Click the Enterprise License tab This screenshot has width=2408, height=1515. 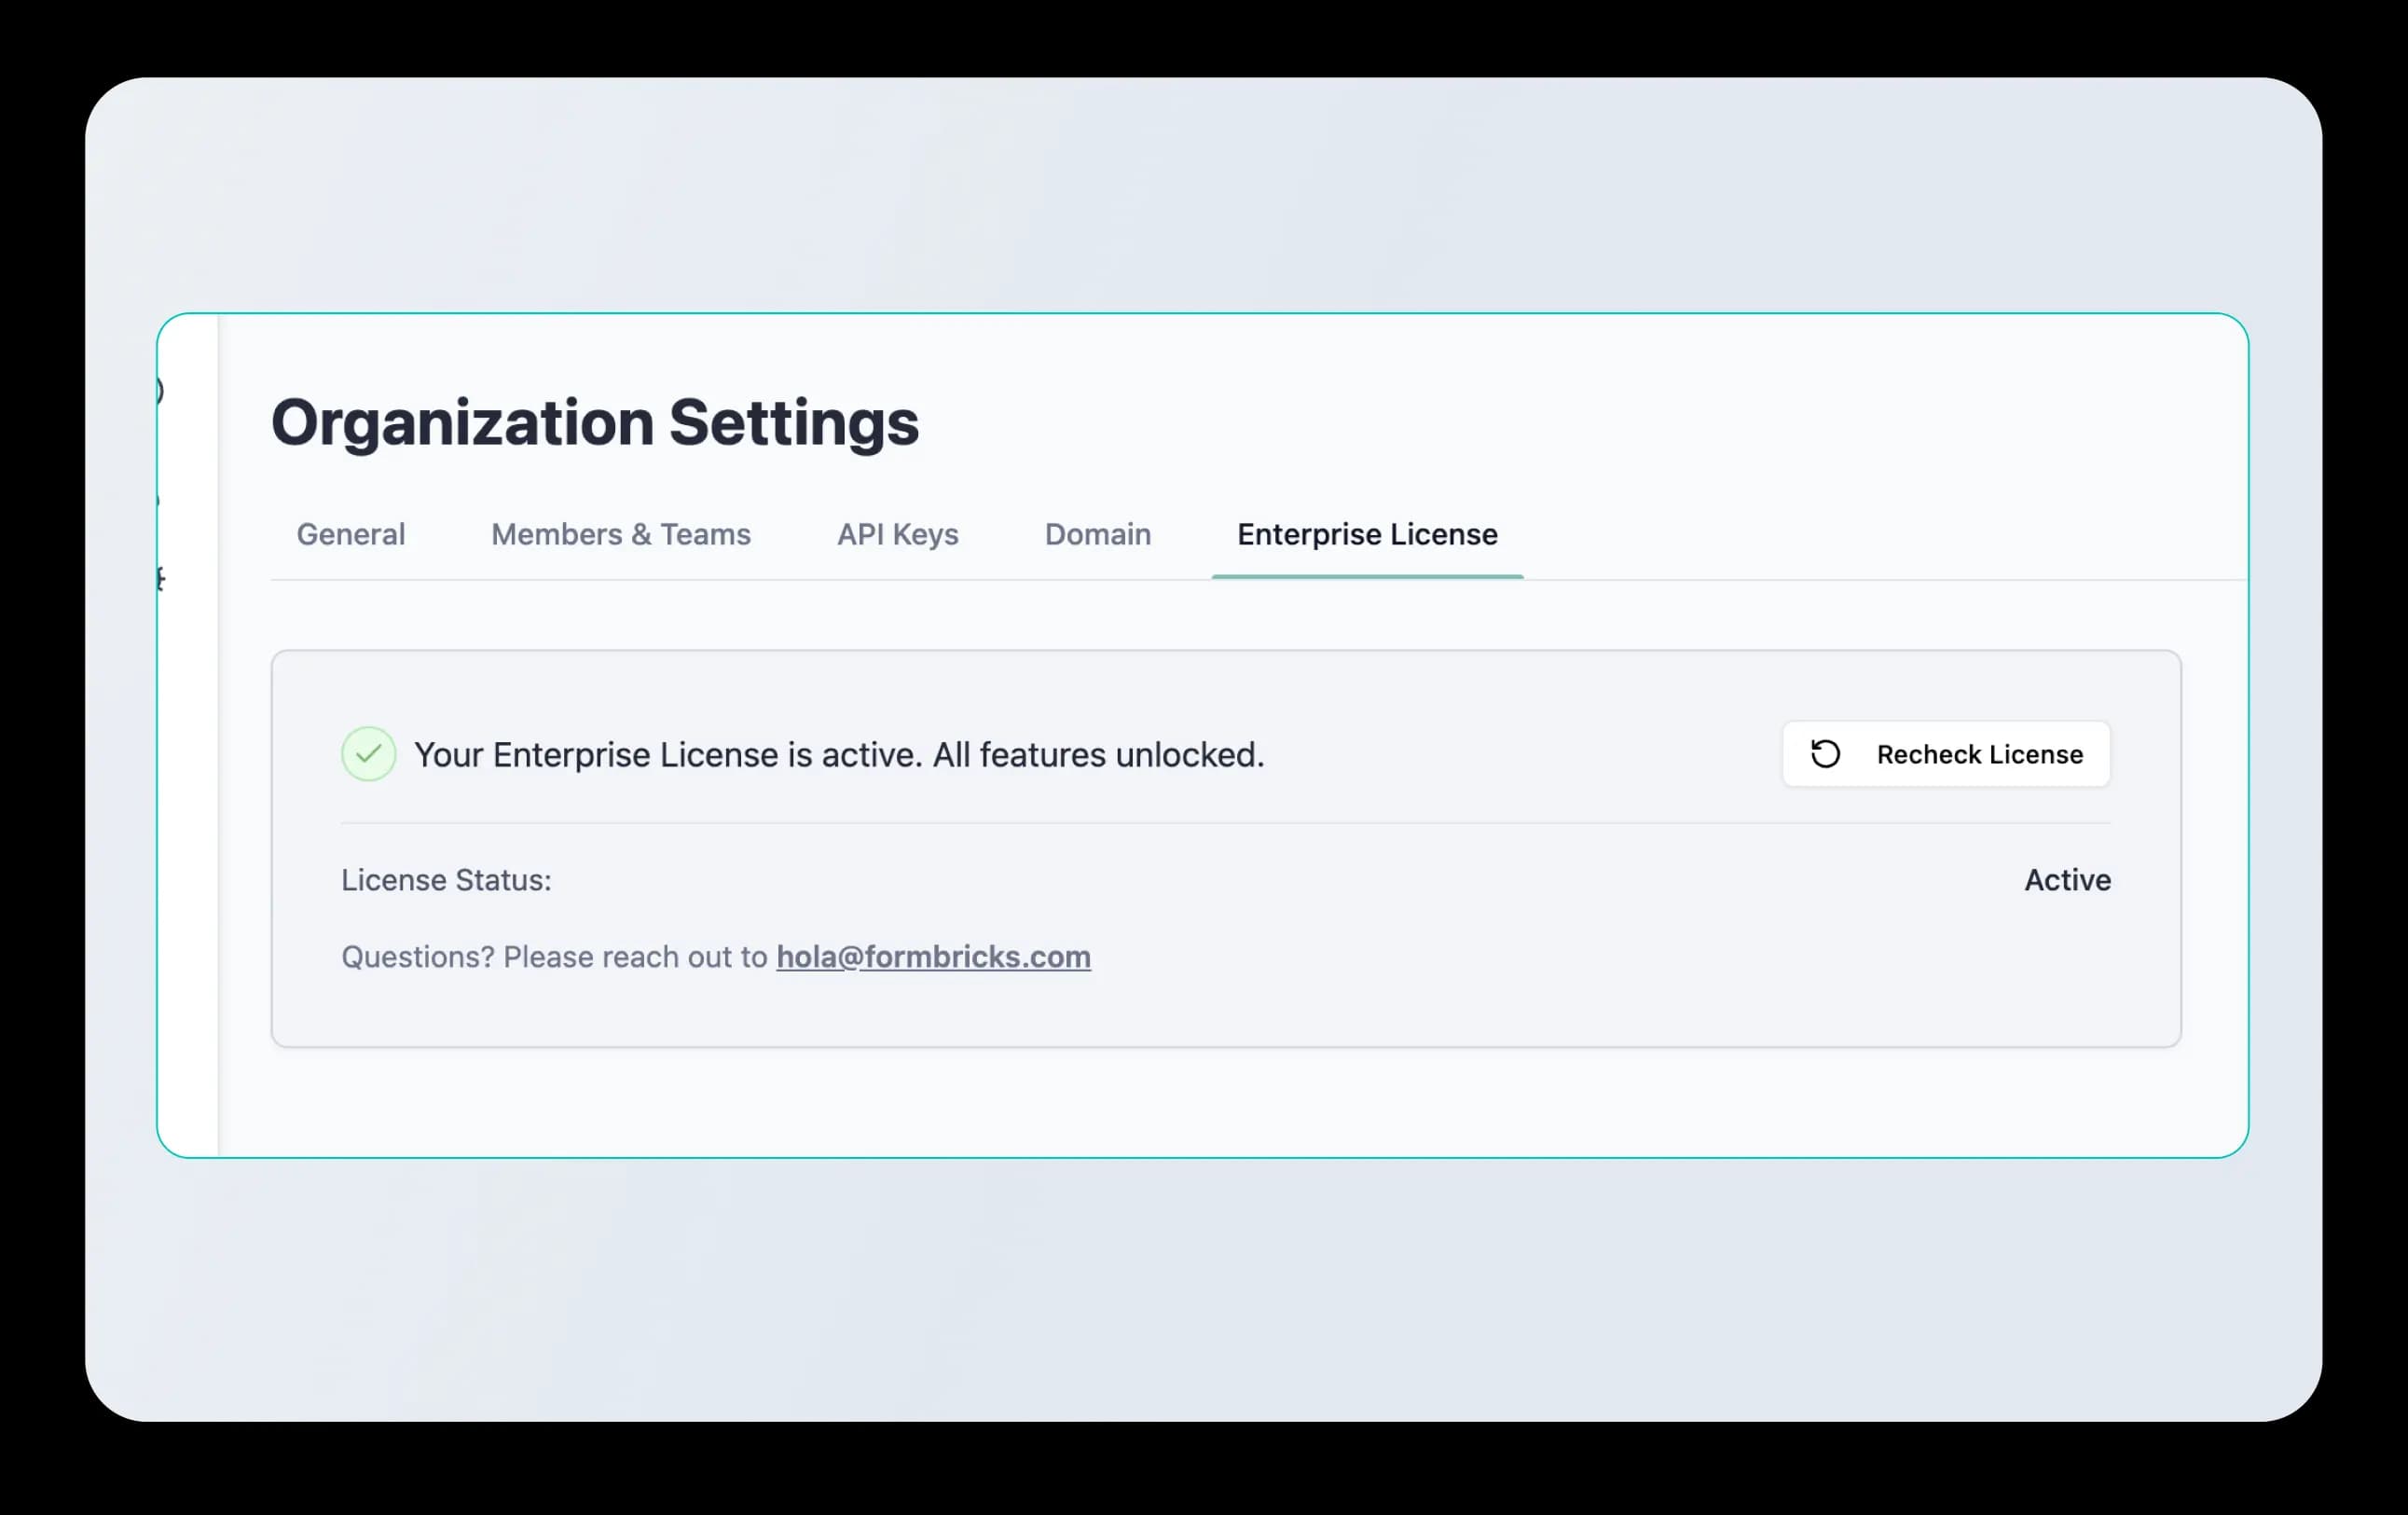(x=1366, y=534)
